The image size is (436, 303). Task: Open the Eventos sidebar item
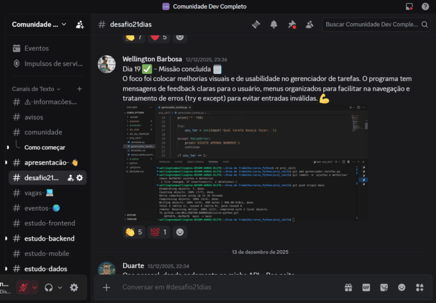[x=47, y=48]
